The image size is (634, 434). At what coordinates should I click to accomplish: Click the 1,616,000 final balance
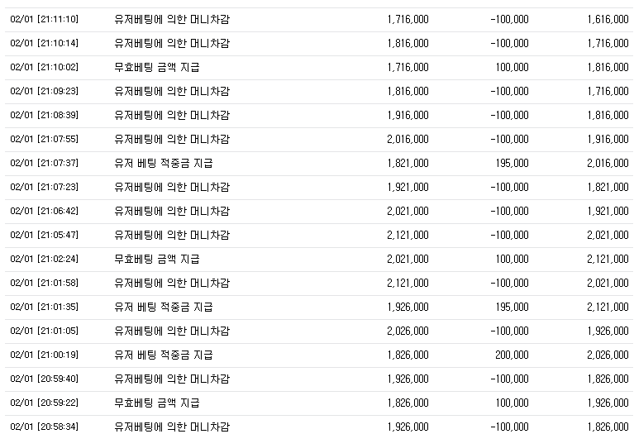[x=608, y=19]
